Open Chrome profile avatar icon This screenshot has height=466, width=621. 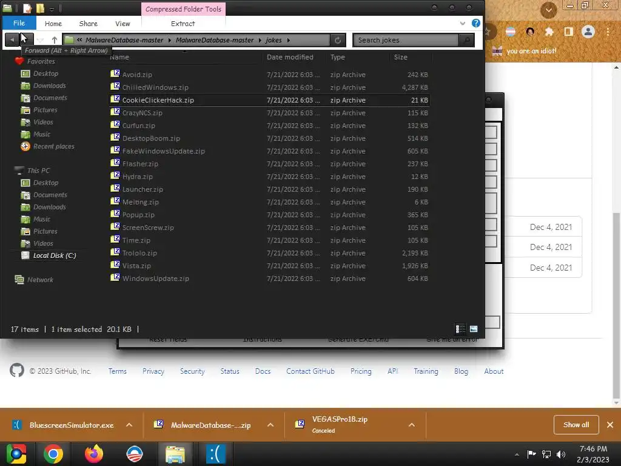tap(588, 32)
